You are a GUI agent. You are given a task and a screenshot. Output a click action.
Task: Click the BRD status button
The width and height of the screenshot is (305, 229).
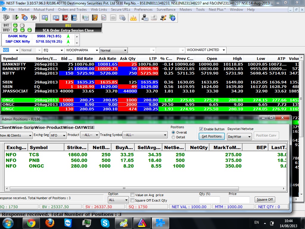[x=6, y=30]
